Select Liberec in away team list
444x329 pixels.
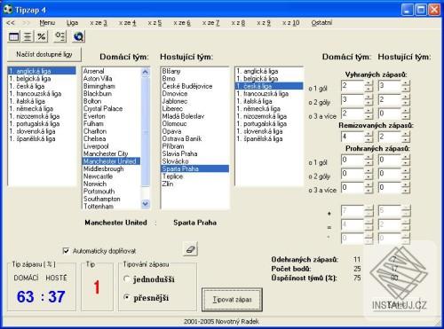pyautogui.click(x=194, y=109)
